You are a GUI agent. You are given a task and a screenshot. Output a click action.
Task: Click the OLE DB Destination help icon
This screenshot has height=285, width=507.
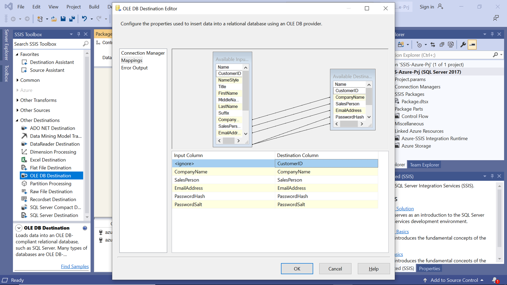(x=85, y=228)
